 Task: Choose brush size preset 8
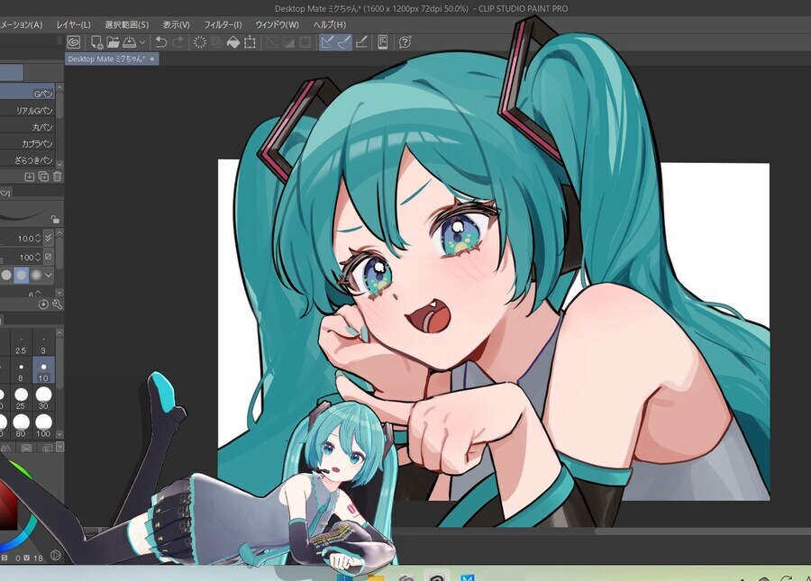tap(22, 371)
